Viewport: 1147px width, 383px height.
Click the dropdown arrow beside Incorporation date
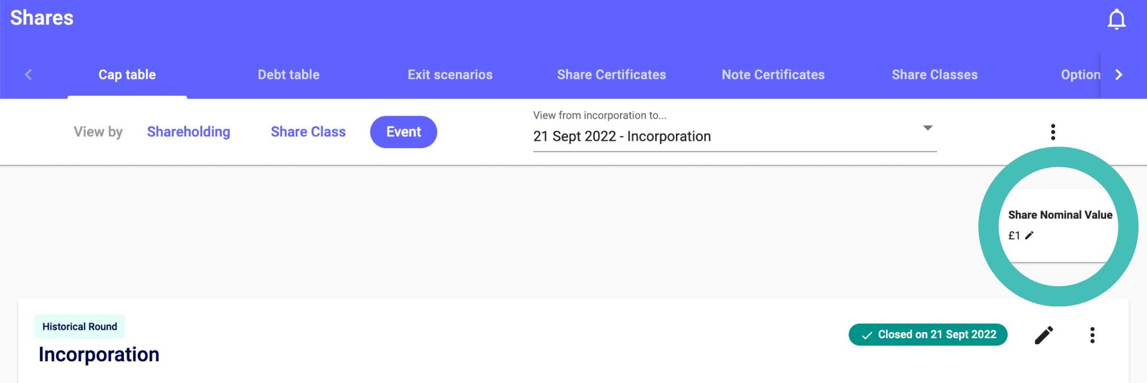(x=927, y=128)
